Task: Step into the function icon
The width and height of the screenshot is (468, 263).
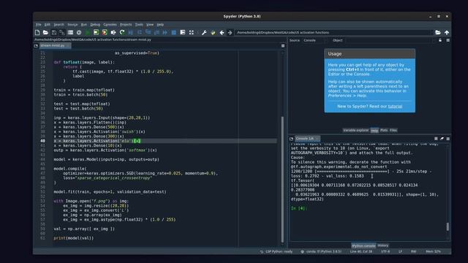Action: click(148, 32)
